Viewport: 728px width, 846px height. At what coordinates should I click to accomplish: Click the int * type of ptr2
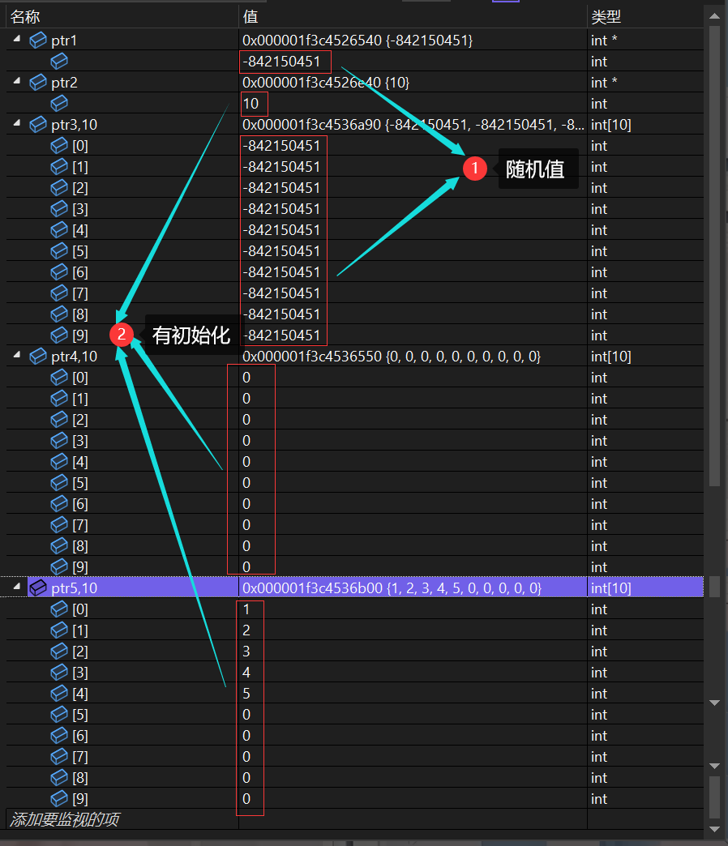(x=604, y=82)
